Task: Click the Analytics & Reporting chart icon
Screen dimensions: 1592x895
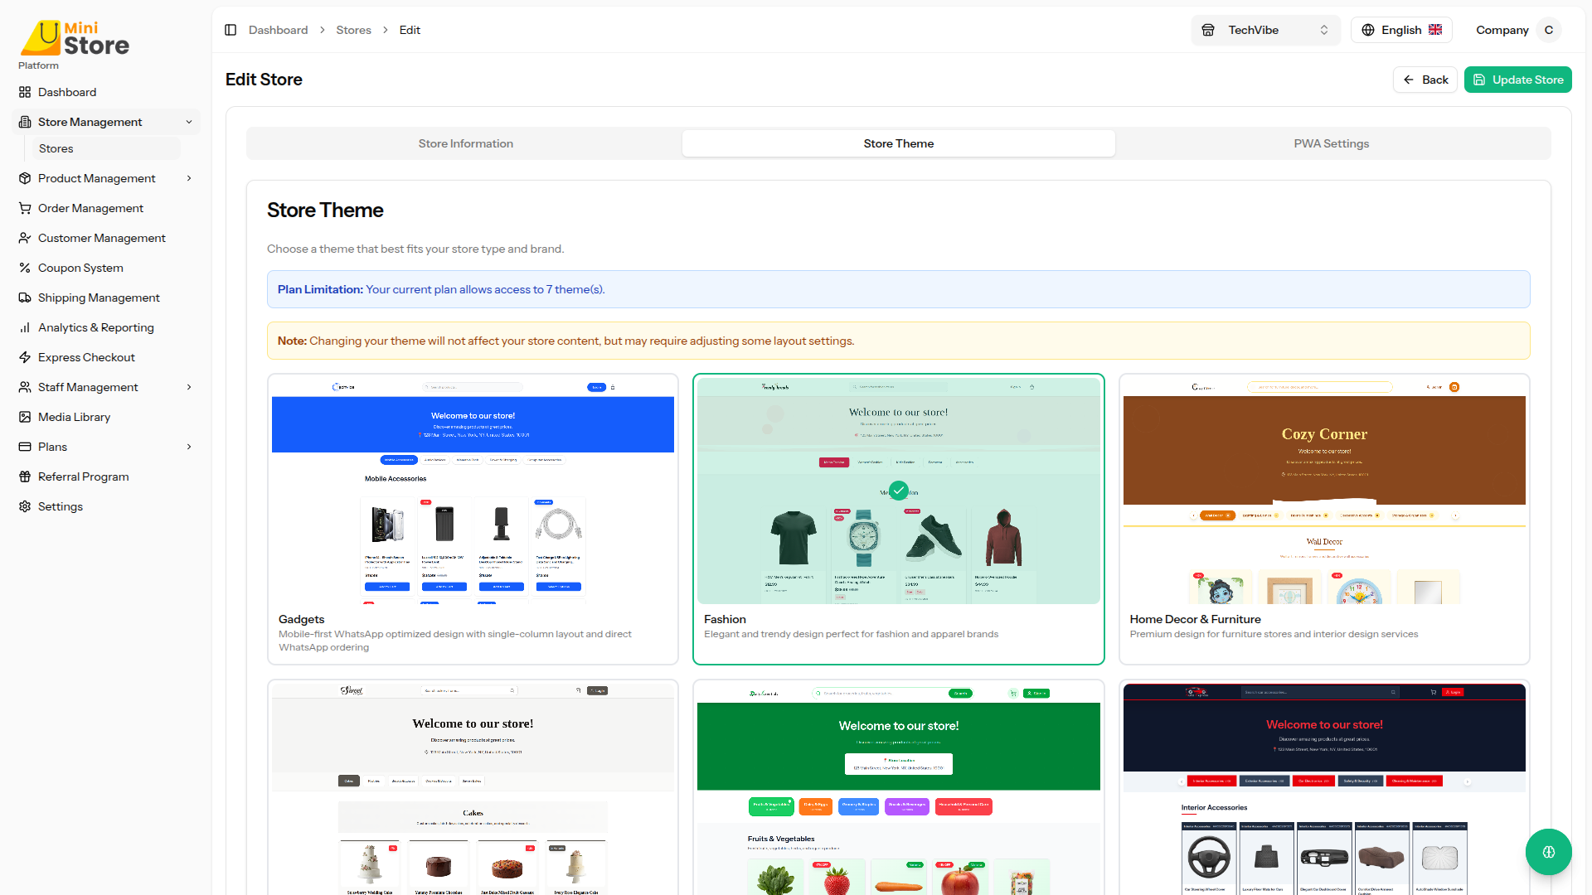Action: 25,327
